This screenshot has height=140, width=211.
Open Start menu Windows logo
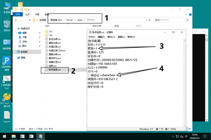[x=4, y=136]
